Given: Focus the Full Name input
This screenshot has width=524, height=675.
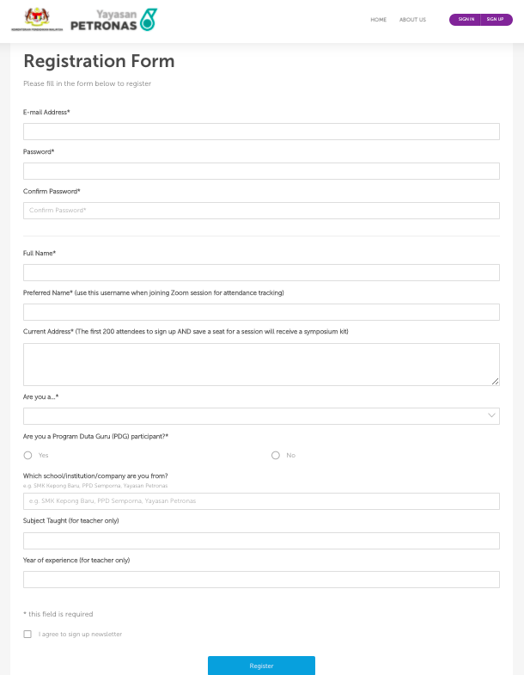Looking at the screenshot, I should pos(261,273).
